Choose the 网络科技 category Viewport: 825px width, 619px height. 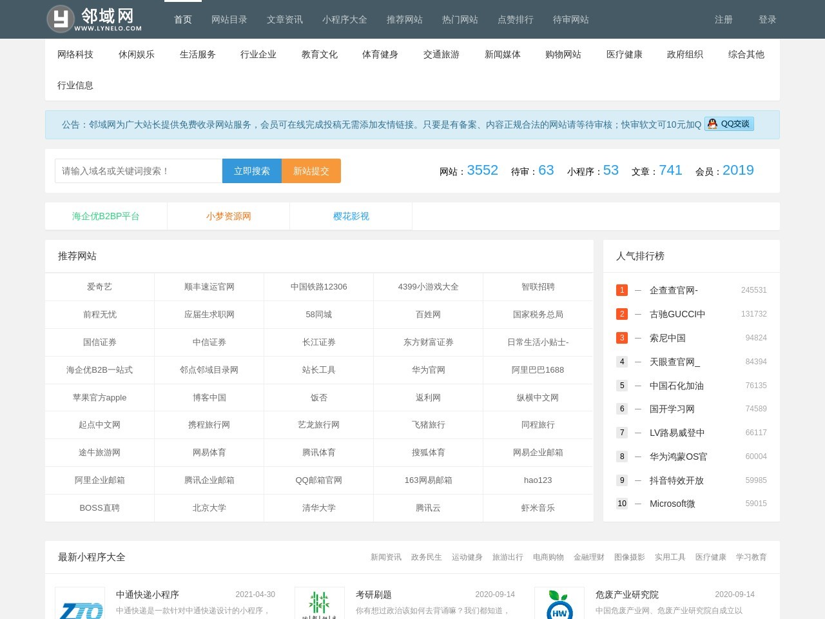75,54
